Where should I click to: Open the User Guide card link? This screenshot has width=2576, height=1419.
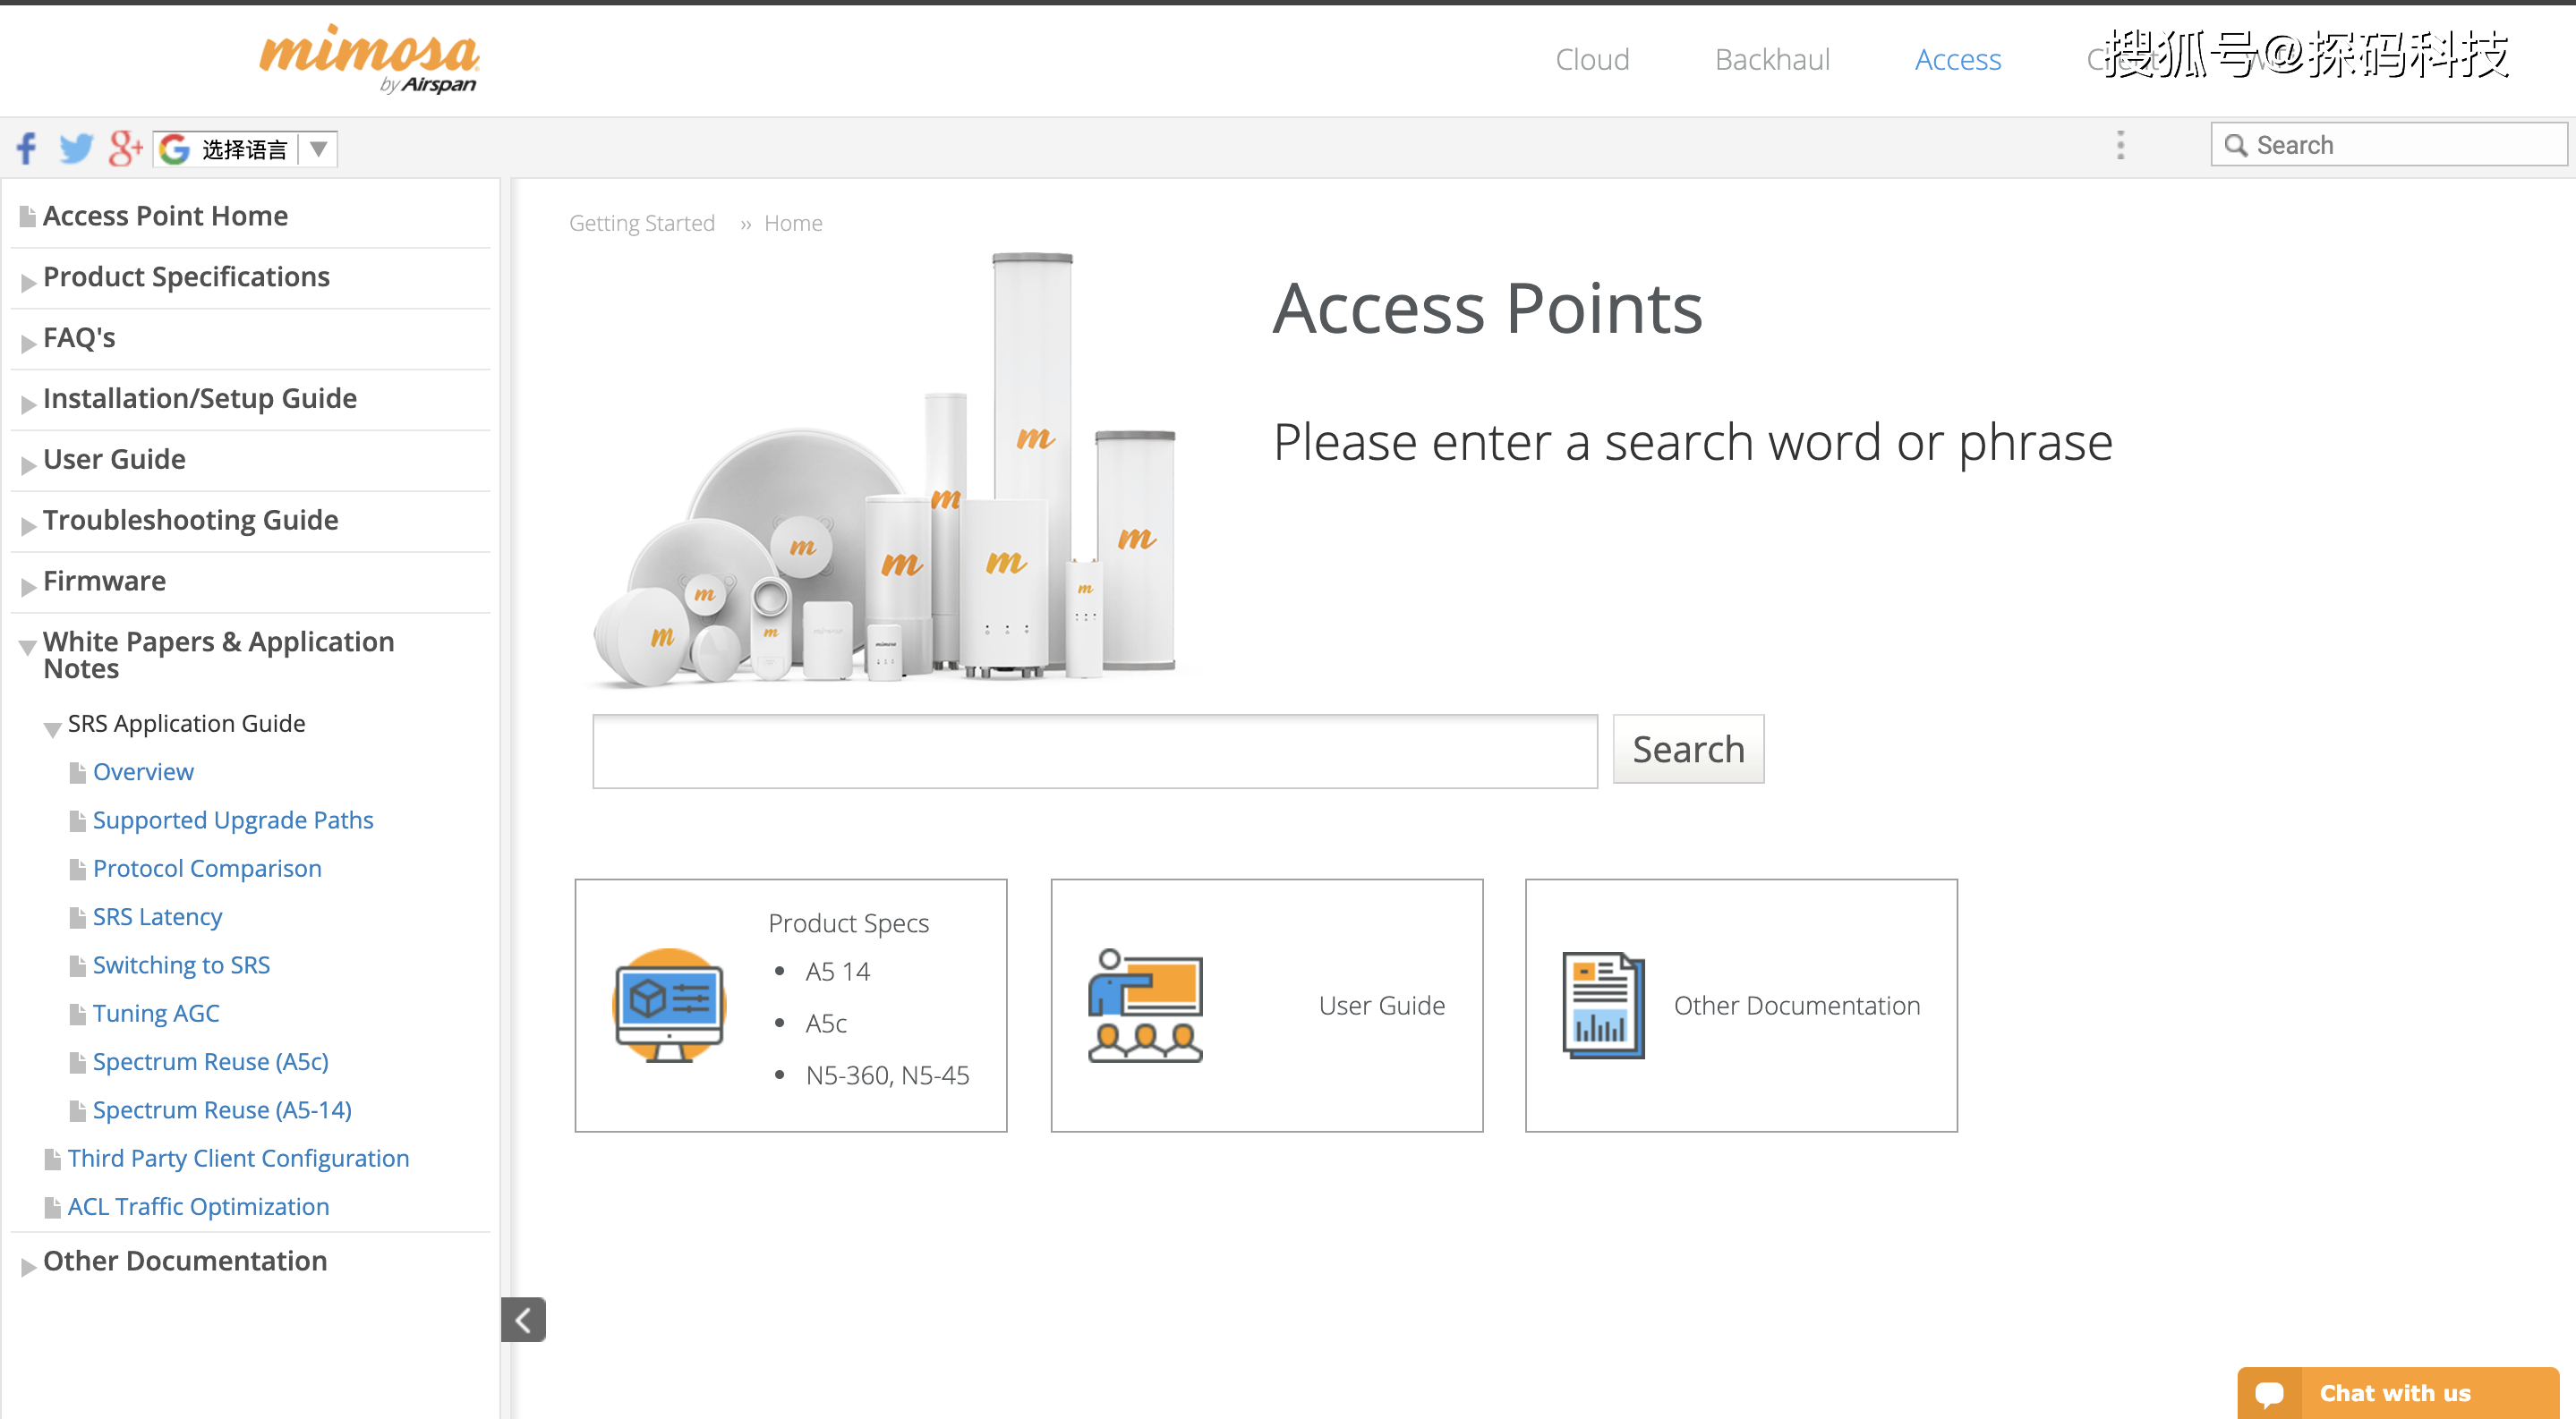(x=1381, y=1007)
